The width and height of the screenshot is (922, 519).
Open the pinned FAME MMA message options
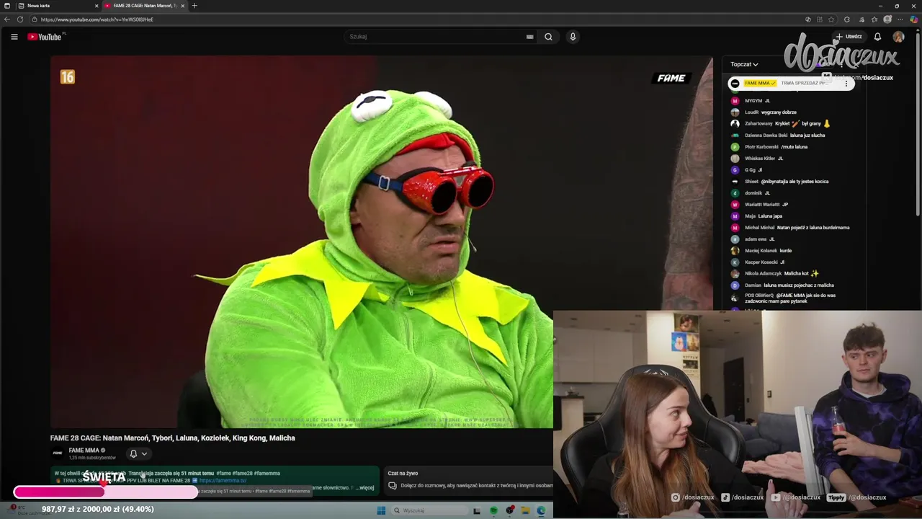tap(846, 84)
